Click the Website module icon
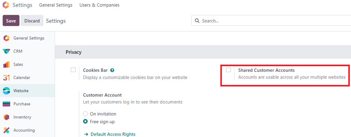This screenshot has height=137, width=351. 6,91
